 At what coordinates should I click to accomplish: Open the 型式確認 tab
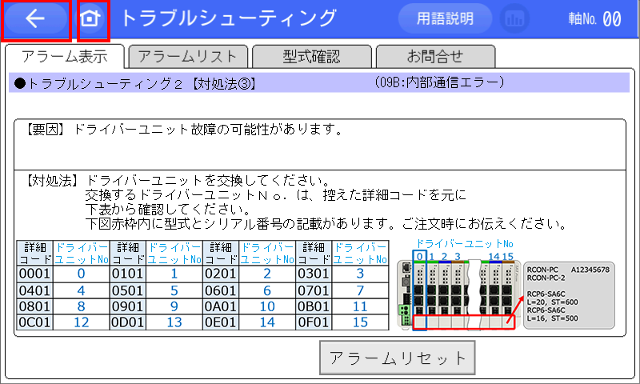tap(311, 56)
